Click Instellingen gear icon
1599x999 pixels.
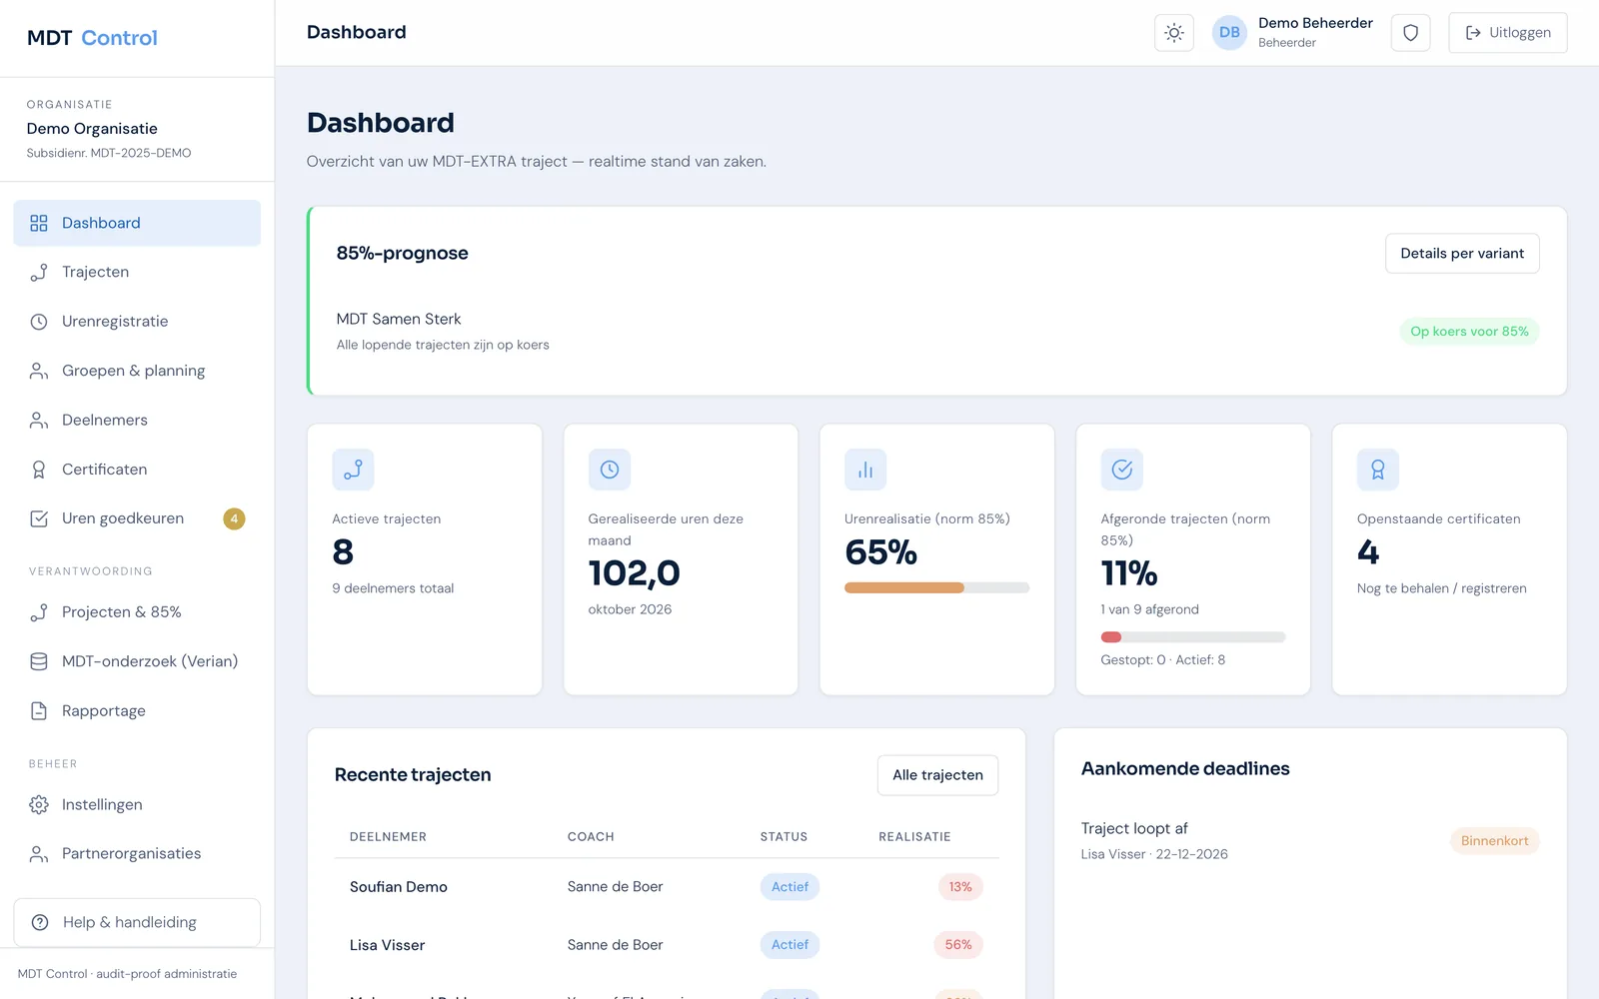click(39, 805)
